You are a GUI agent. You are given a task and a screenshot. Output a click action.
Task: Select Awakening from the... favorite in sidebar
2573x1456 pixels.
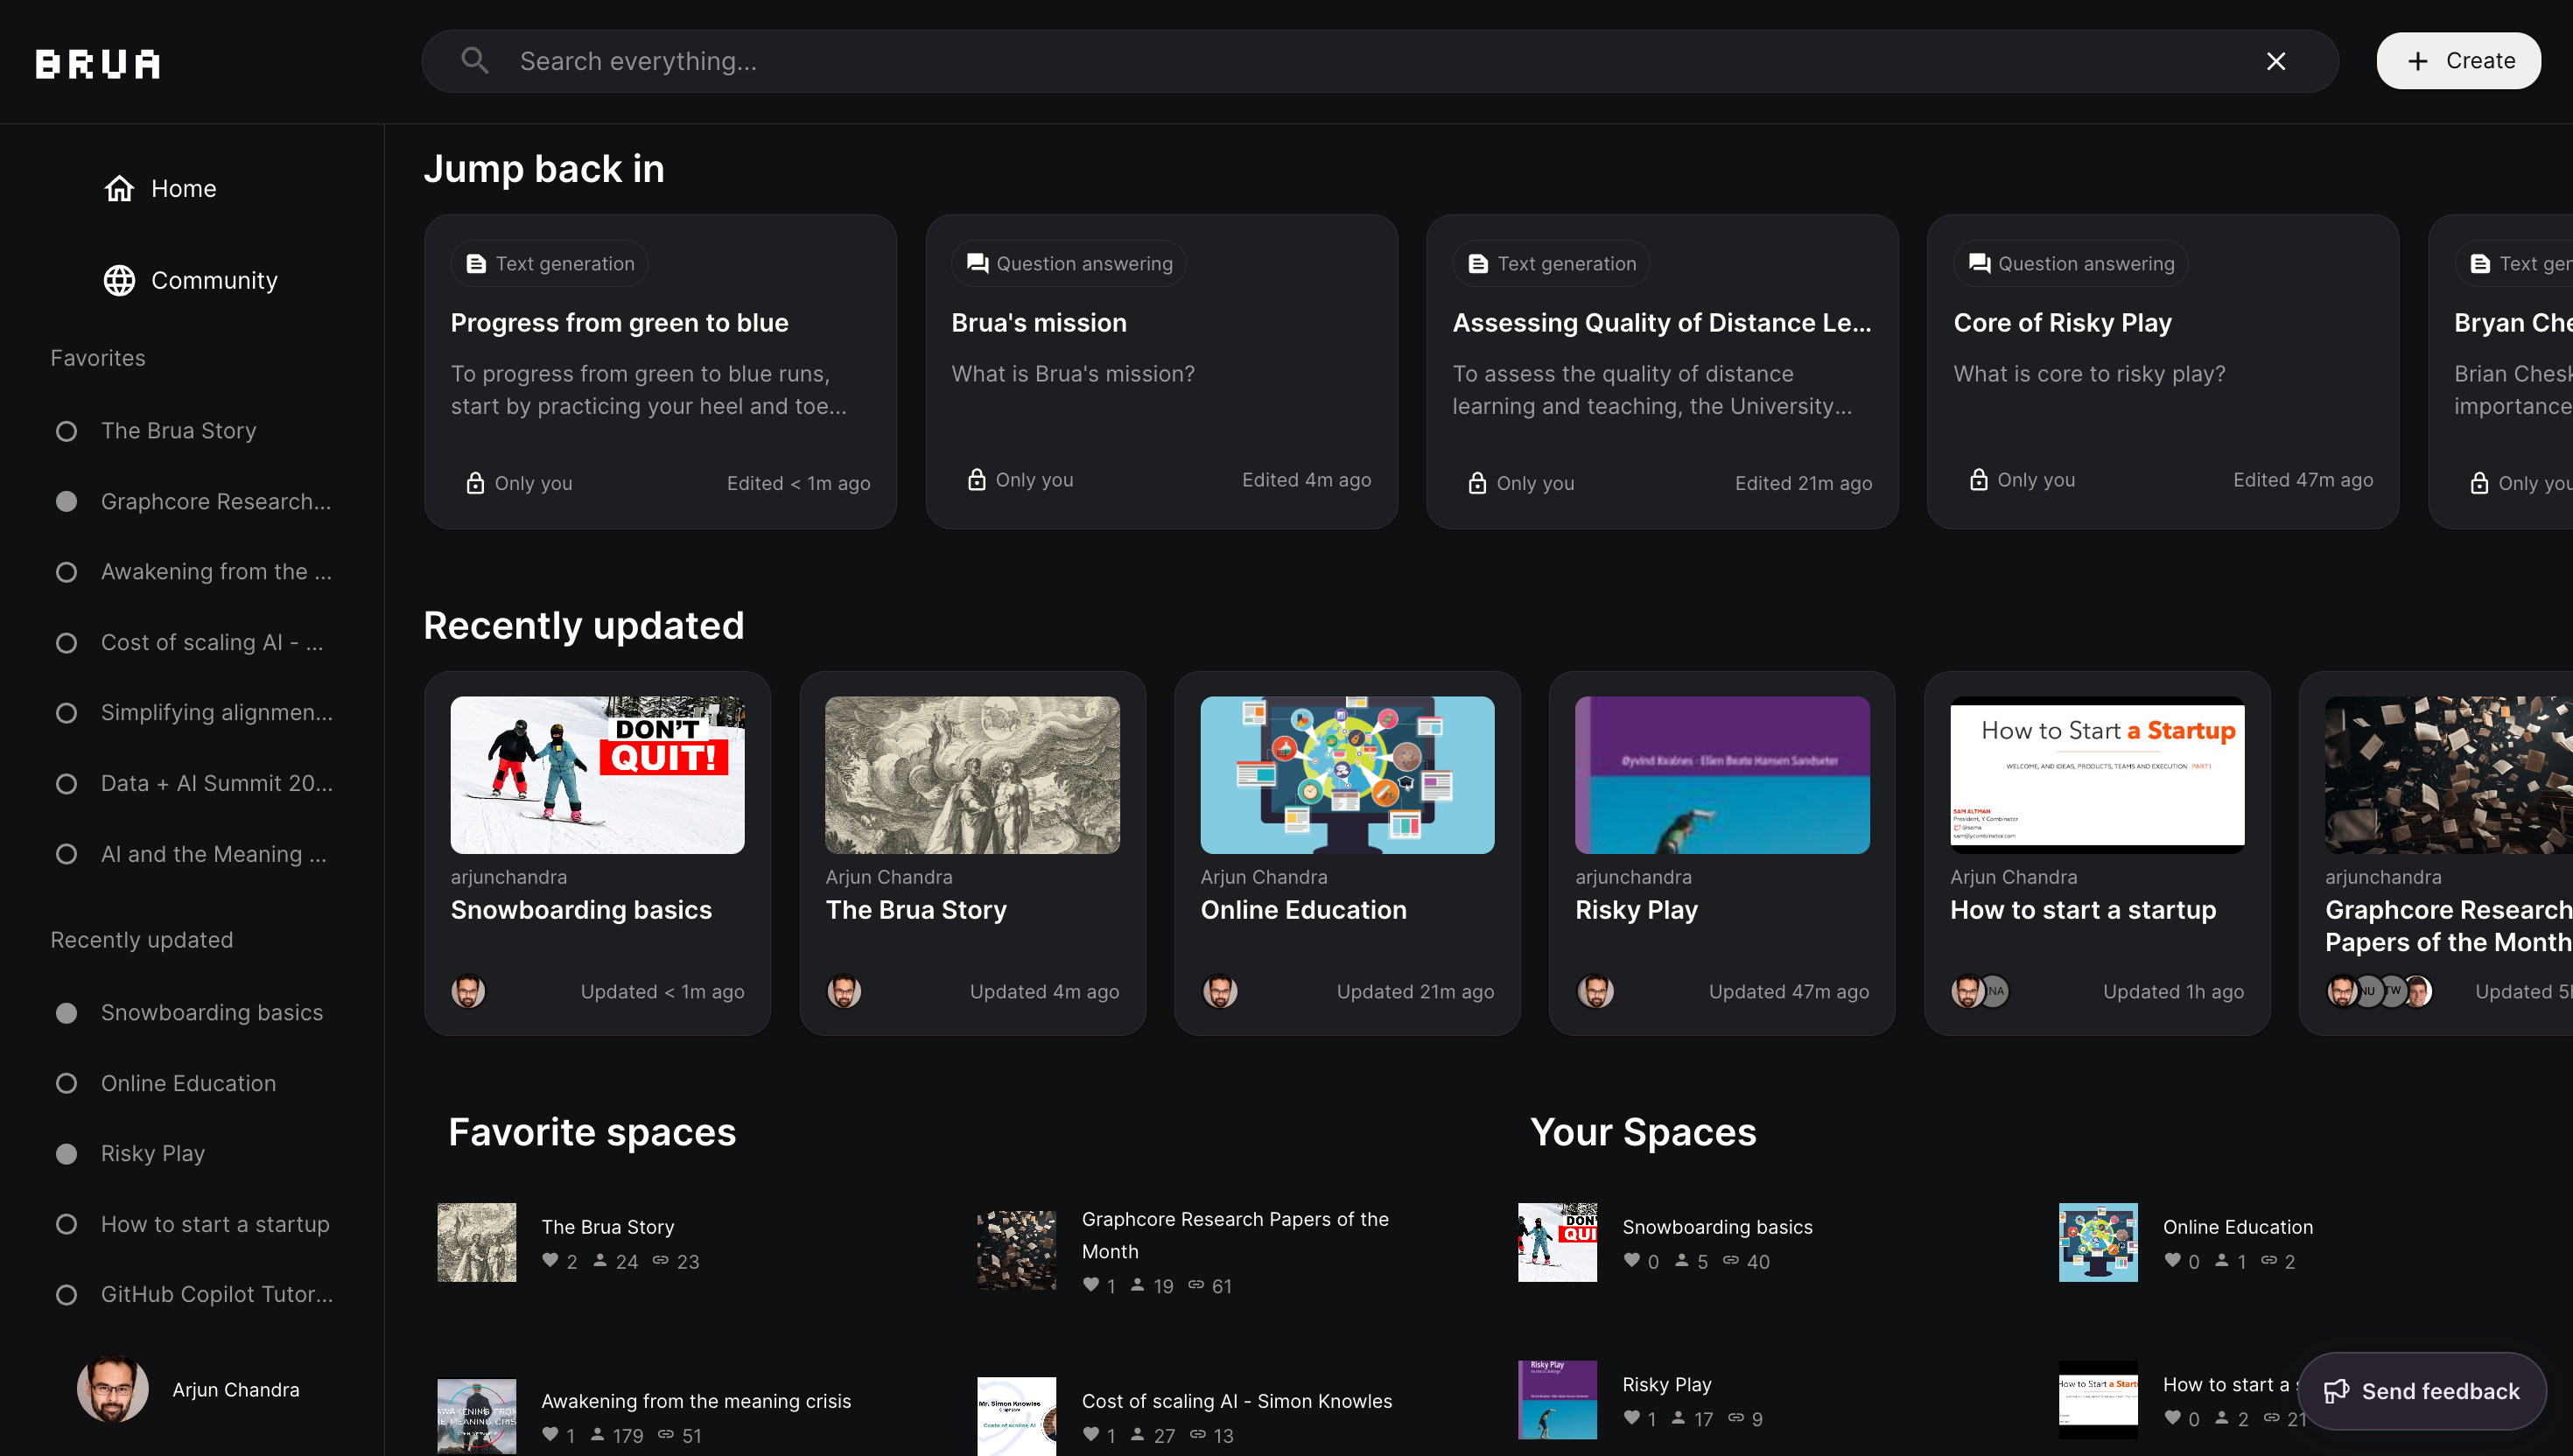pos(215,571)
